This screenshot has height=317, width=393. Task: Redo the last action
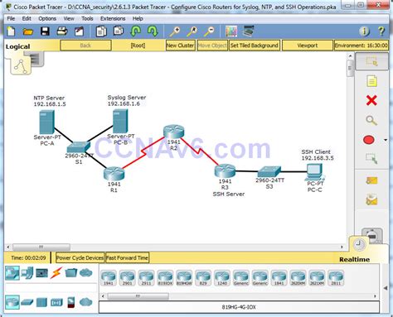tap(153, 31)
